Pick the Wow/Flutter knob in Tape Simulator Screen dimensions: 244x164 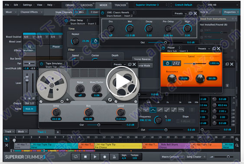[x=97, y=89]
